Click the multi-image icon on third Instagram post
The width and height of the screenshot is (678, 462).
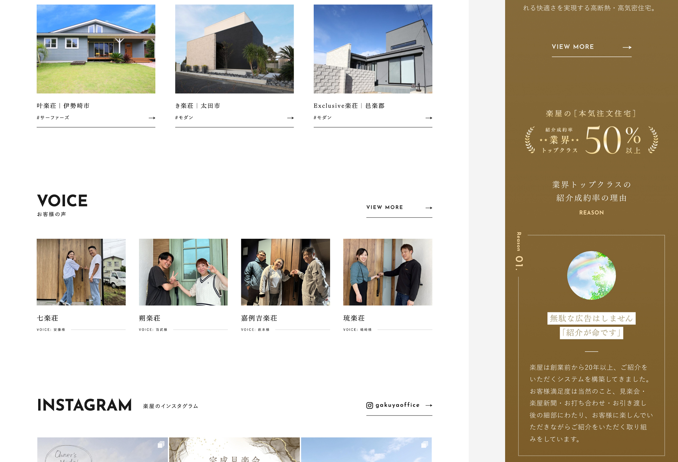424,444
